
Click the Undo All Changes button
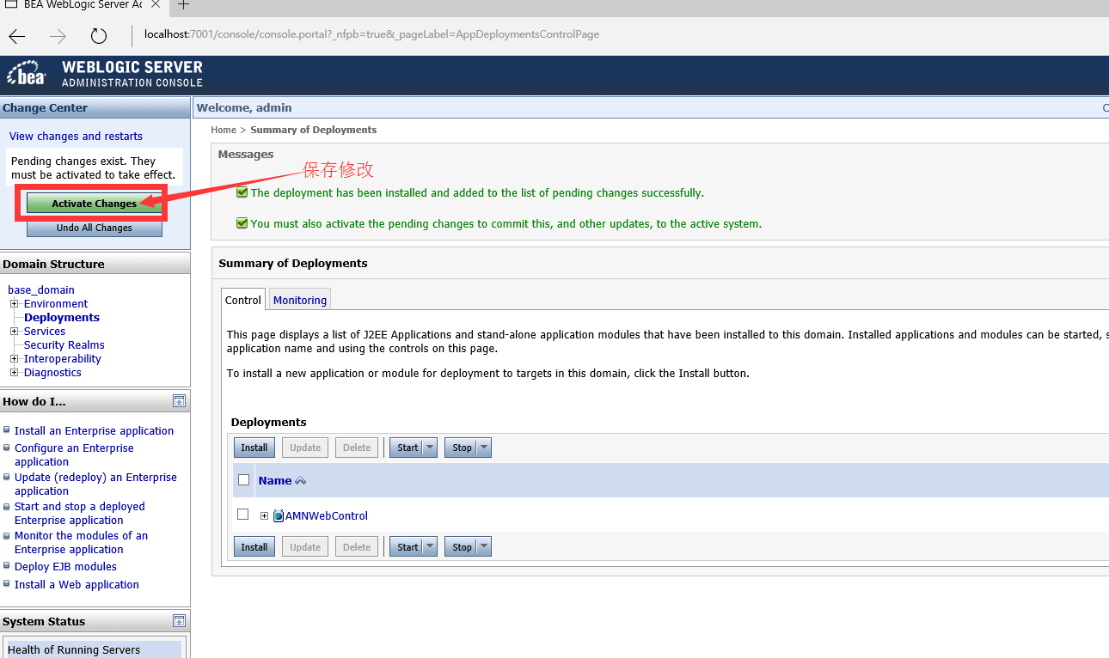pos(95,228)
